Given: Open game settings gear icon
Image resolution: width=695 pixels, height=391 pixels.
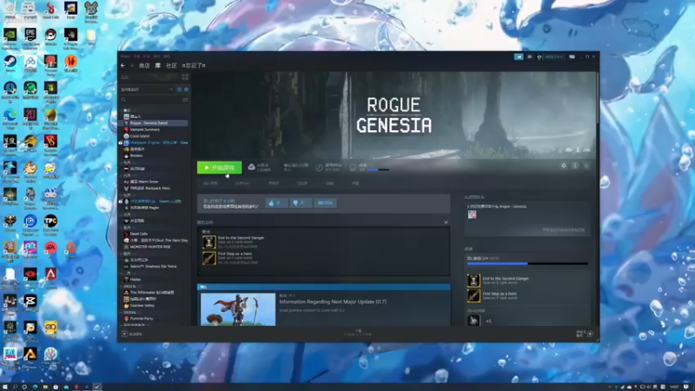Looking at the screenshot, I should point(563,166).
